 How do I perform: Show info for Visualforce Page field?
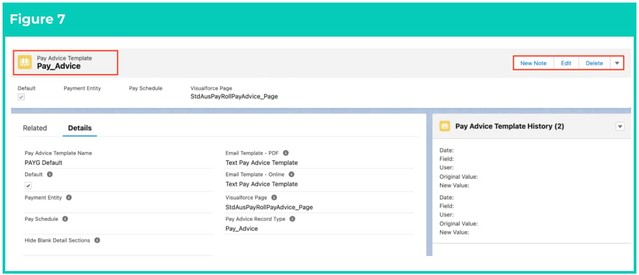tap(274, 198)
